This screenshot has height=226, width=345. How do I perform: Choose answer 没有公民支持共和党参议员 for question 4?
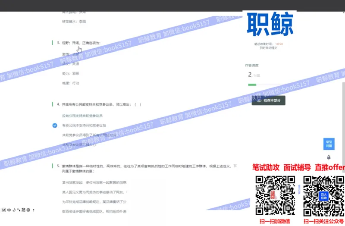(82, 116)
